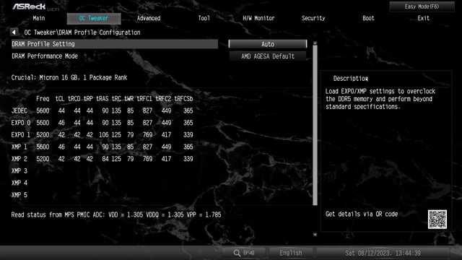Select the DRAM Profile Setting row
The image size is (462, 260).
tap(115, 44)
